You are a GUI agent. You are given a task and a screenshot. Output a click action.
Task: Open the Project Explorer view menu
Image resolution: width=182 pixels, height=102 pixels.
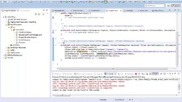click(x=47, y=14)
